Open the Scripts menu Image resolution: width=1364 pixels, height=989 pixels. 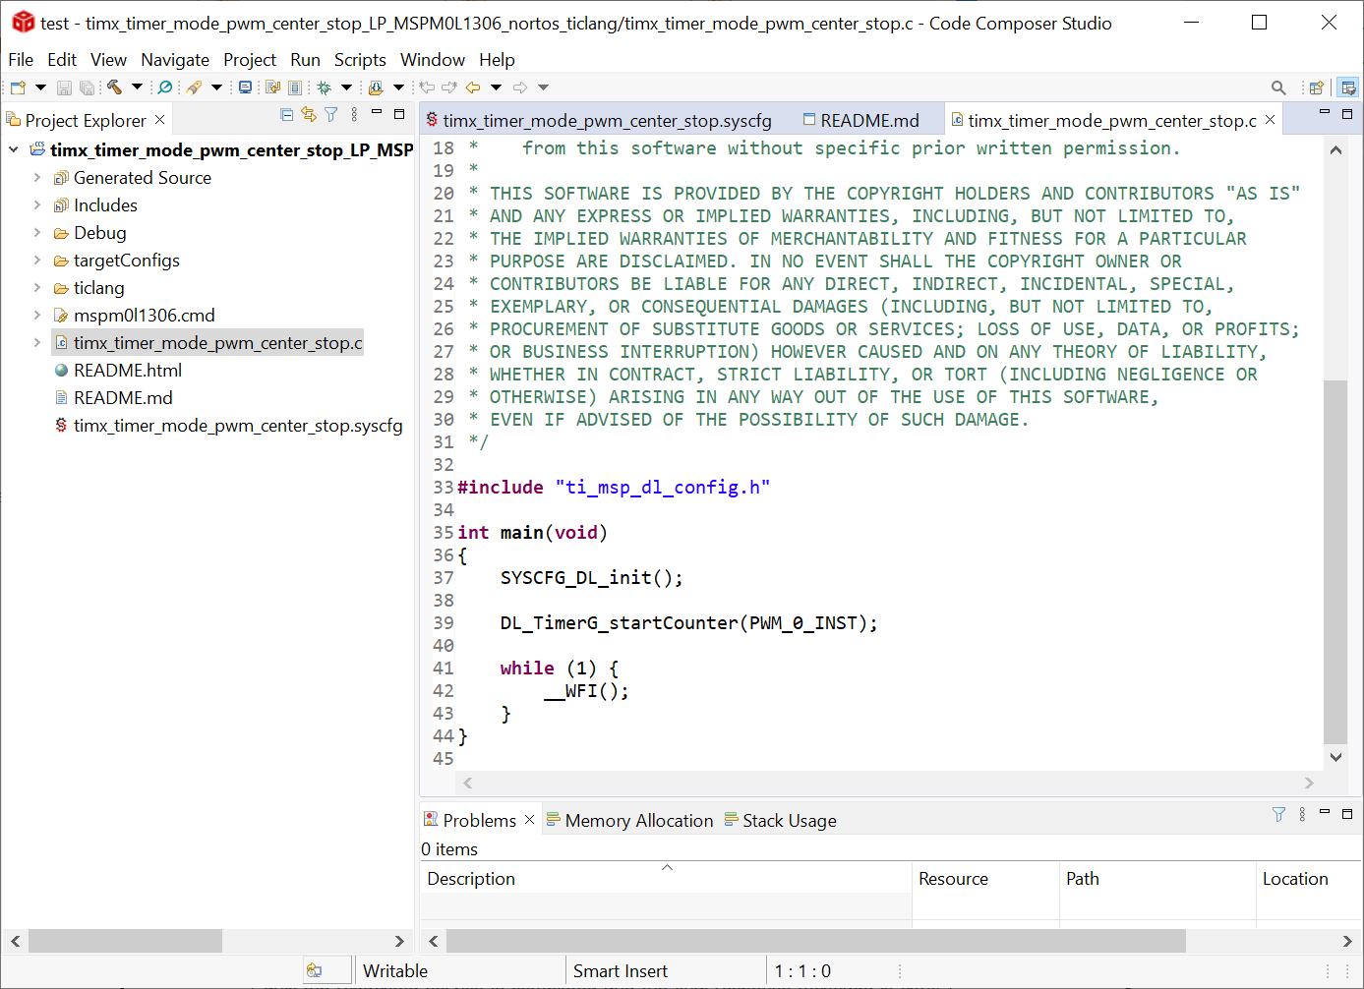tap(360, 60)
